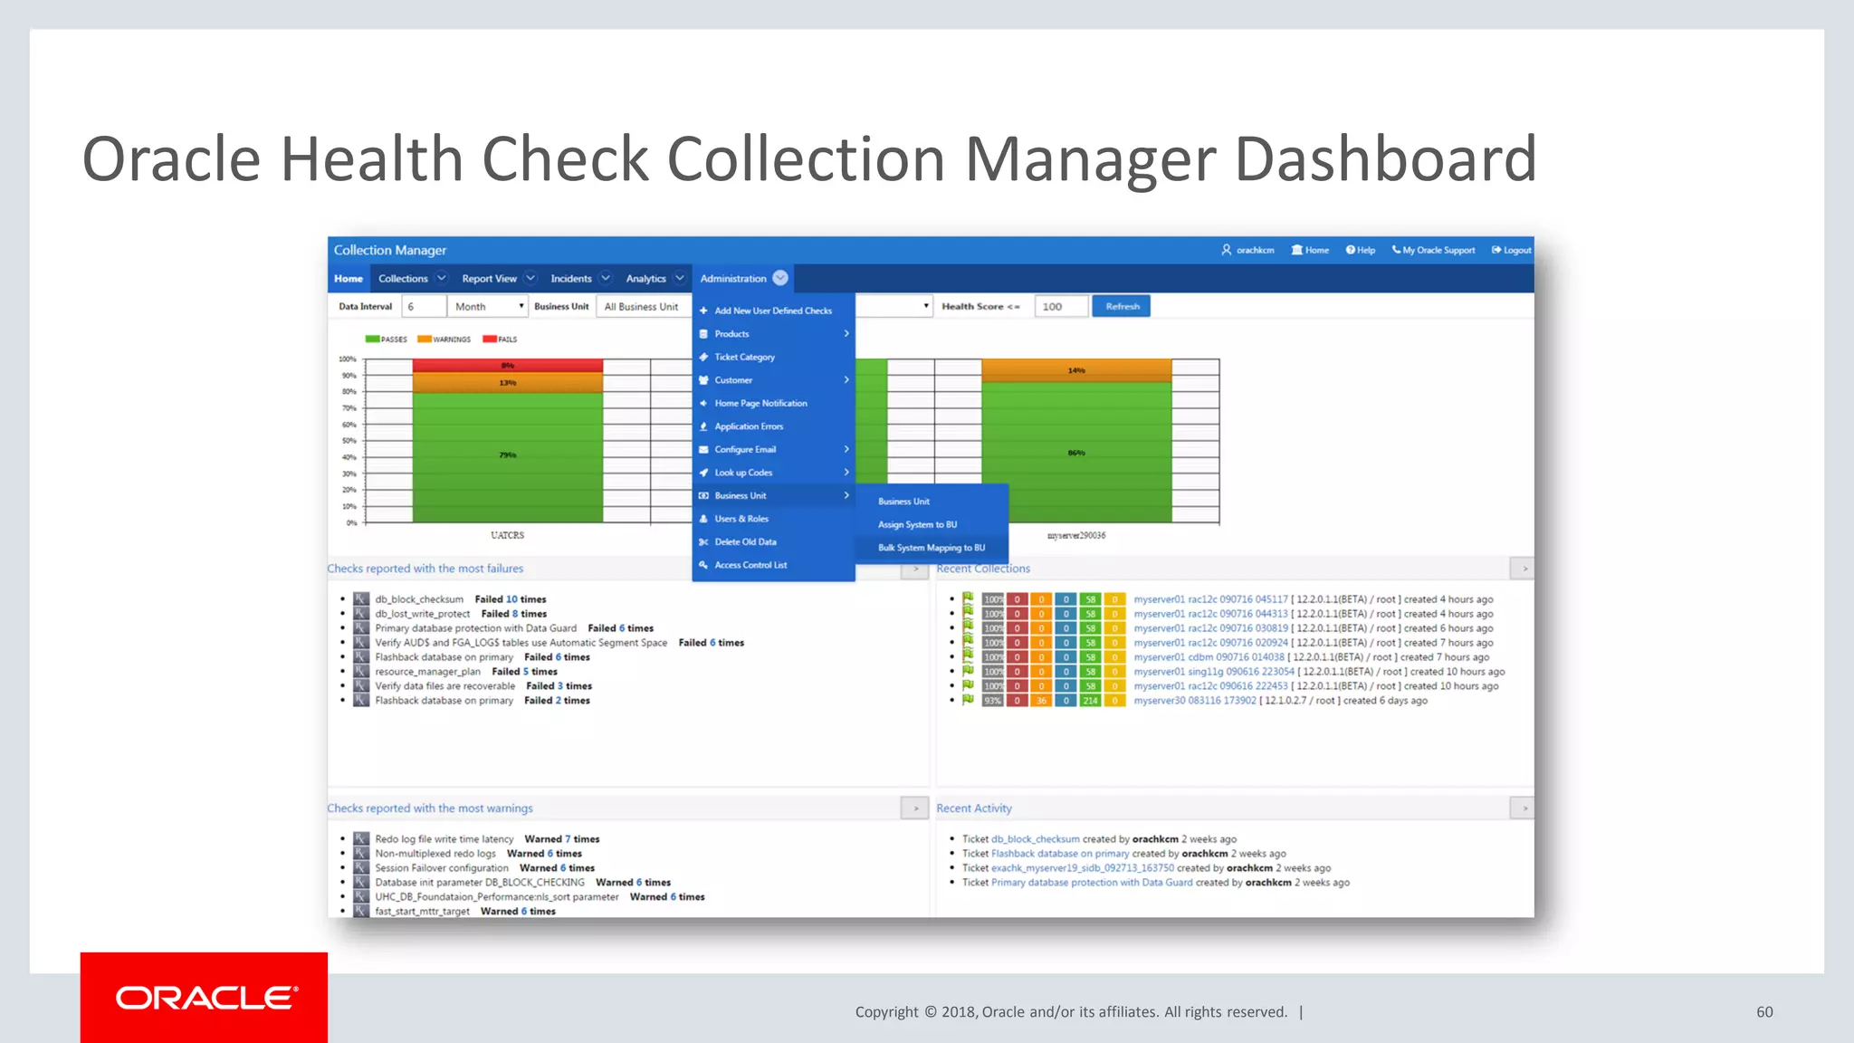Click the Access Control List key icon
1854x1043 pixels.
click(x=703, y=565)
